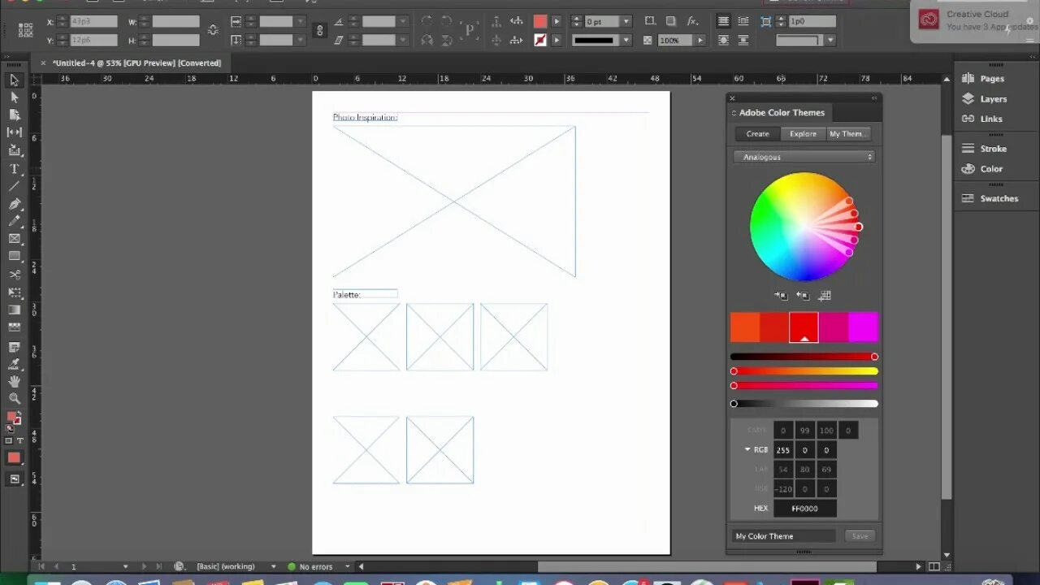Image resolution: width=1040 pixels, height=585 pixels.
Task: Select the Selection tool arrow
Action: (14, 80)
